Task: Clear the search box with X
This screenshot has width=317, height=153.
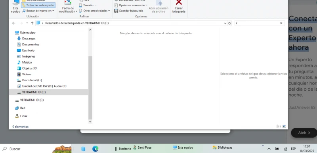Action: click(281, 23)
